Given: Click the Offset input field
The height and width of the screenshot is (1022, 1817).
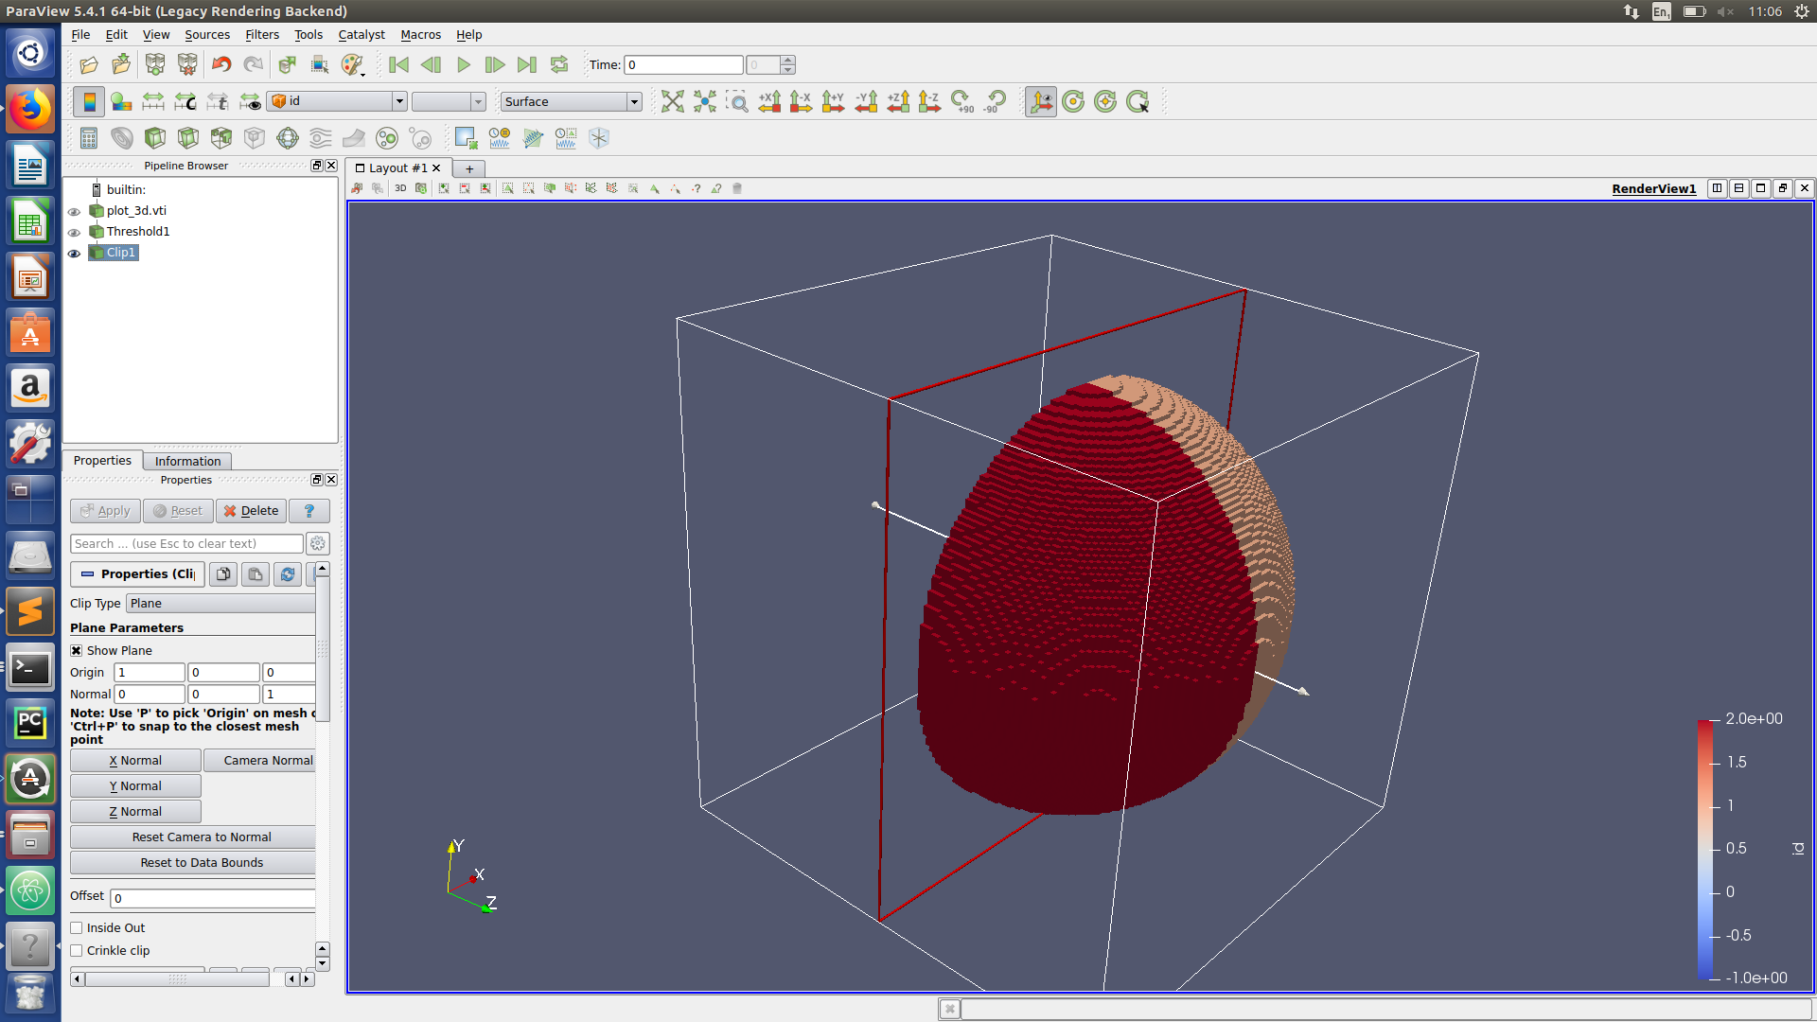Looking at the screenshot, I should [x=213, y=898].
